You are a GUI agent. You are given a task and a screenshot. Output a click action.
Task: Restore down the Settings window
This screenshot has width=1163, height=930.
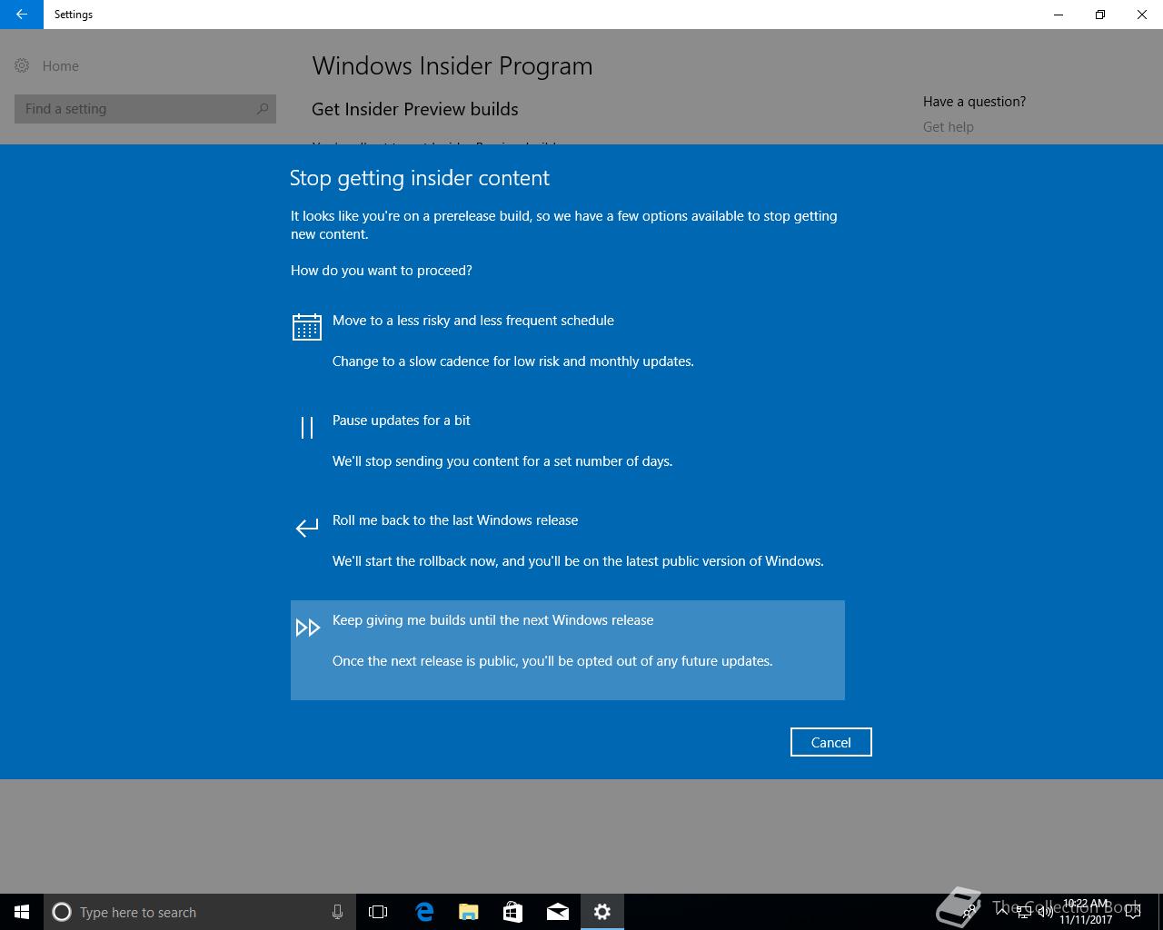(x=1100, y=15)
